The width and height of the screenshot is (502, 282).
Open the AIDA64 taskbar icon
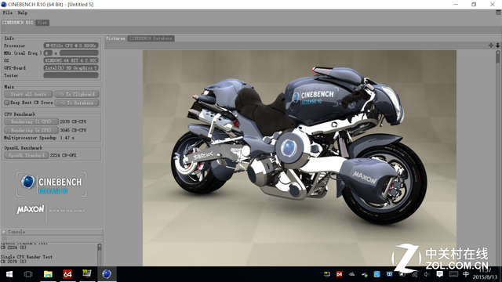click(x=67, y=274)
